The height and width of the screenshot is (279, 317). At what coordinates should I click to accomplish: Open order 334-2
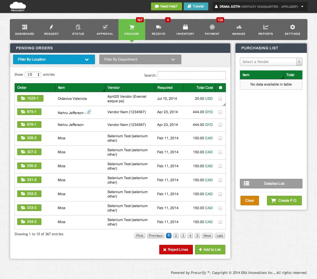(29, 221)
